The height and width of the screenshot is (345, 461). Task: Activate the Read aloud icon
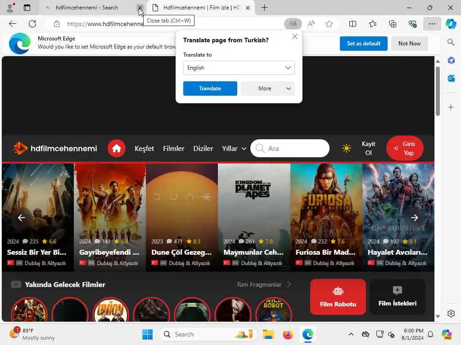[x=311, y=24]
